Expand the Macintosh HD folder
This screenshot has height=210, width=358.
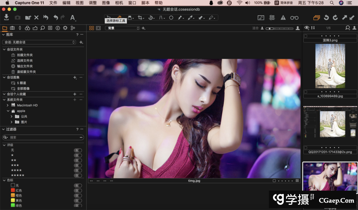8,105
